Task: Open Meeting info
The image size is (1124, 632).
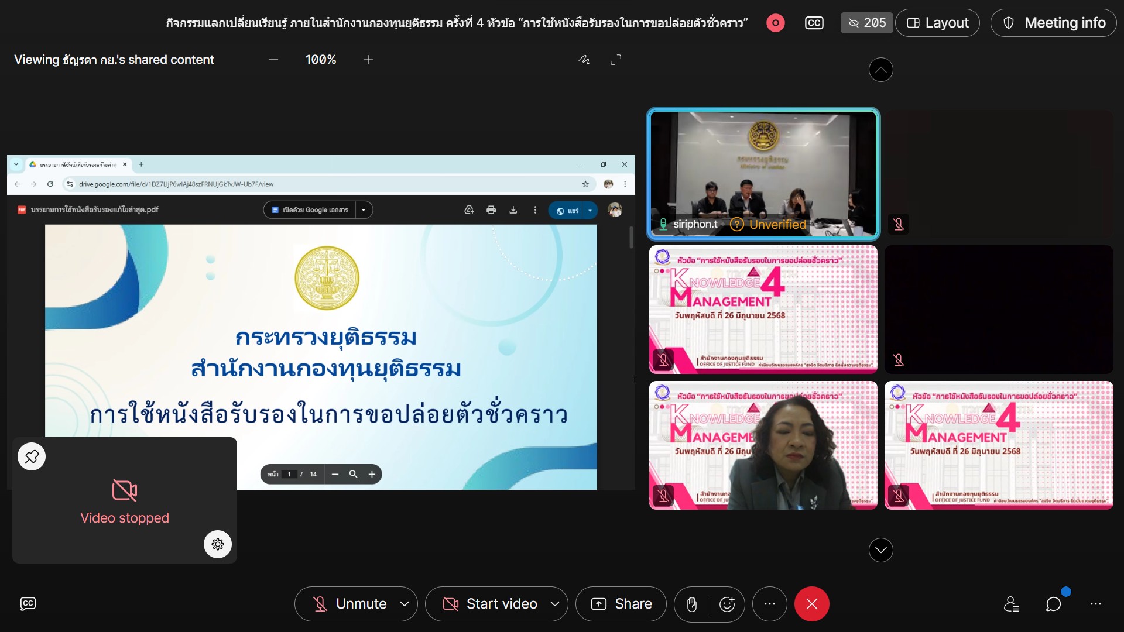Action: click(x=1053, y=23)
